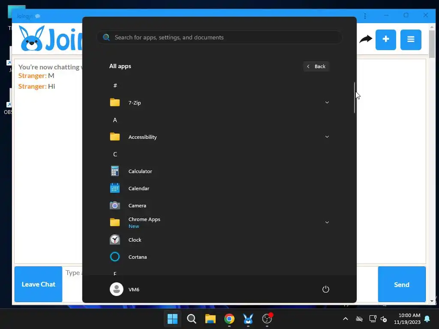
Task: Click the OneDrive cloud tray icon
Action: pos(359,319)
